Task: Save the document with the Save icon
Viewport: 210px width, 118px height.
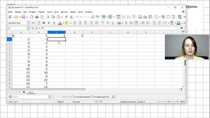Action: click(x=23, y=17)
